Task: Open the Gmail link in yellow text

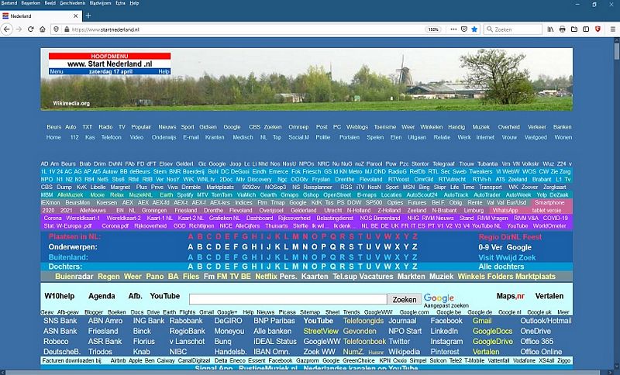Action: tap(482, 321)
